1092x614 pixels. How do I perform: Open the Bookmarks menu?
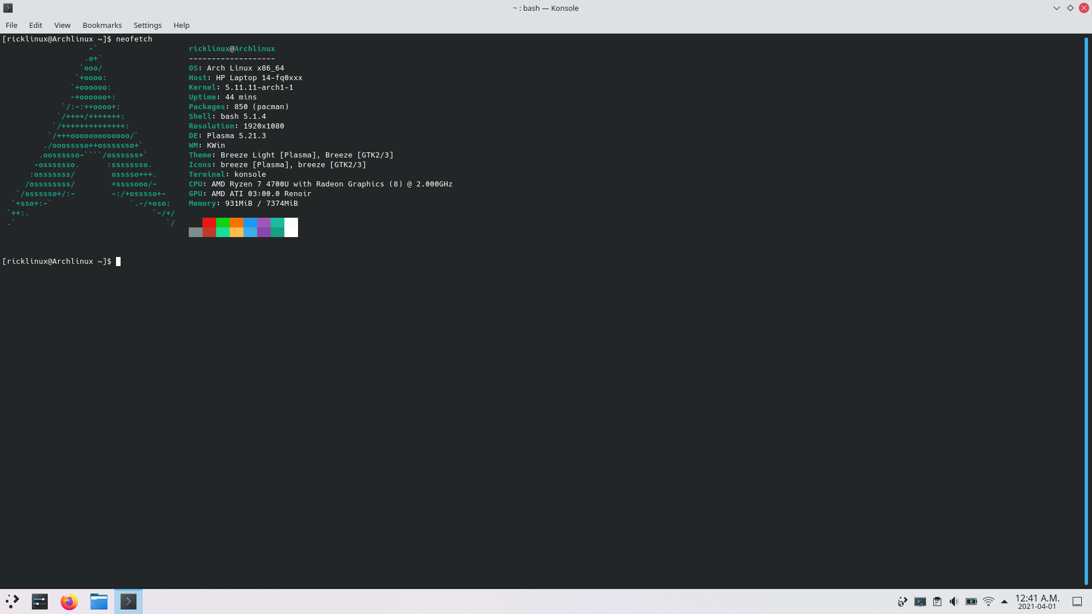pyautogui.click(x=102, y=25)
